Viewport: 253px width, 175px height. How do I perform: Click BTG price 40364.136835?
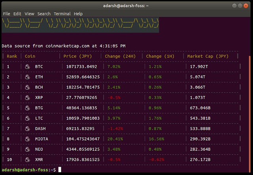[82, 108]
